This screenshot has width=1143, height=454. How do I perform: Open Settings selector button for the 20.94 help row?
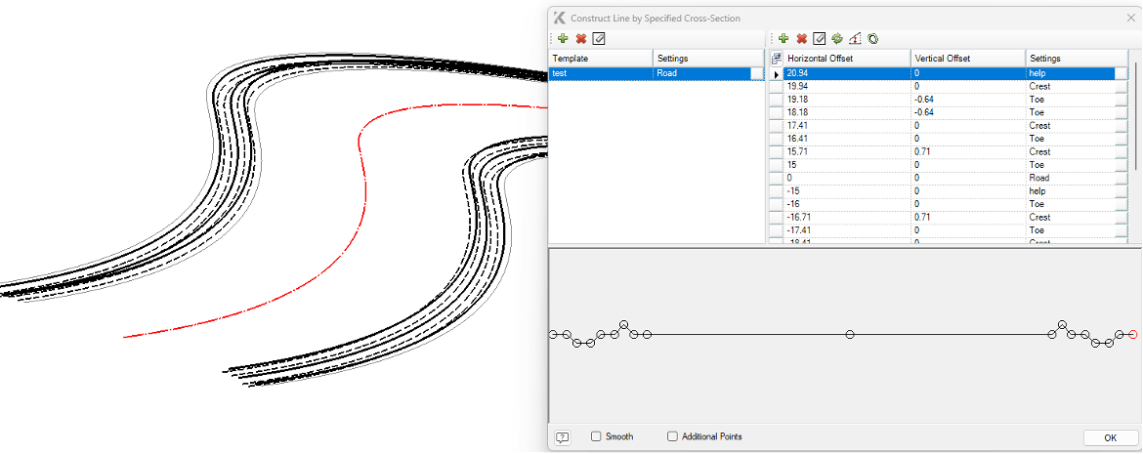pos(1122,73)
